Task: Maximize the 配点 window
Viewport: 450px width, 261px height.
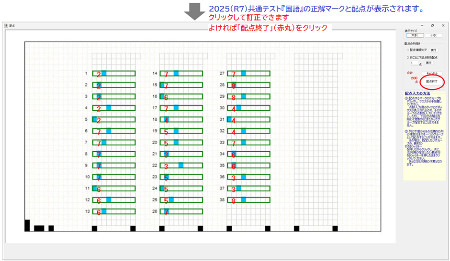Action: point(432,25)
